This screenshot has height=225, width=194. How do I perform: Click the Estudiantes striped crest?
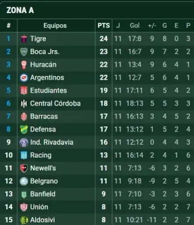pyautogui.click(x=24, y=91)
